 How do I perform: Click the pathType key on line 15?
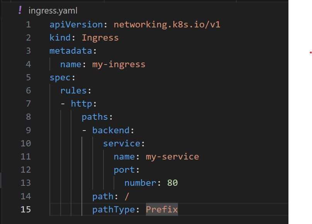114,209
